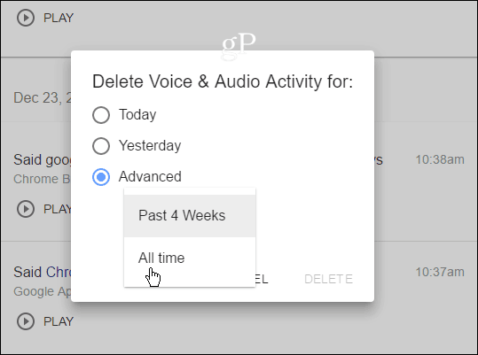Play the 10:38am voice recording

click(26, 209)
